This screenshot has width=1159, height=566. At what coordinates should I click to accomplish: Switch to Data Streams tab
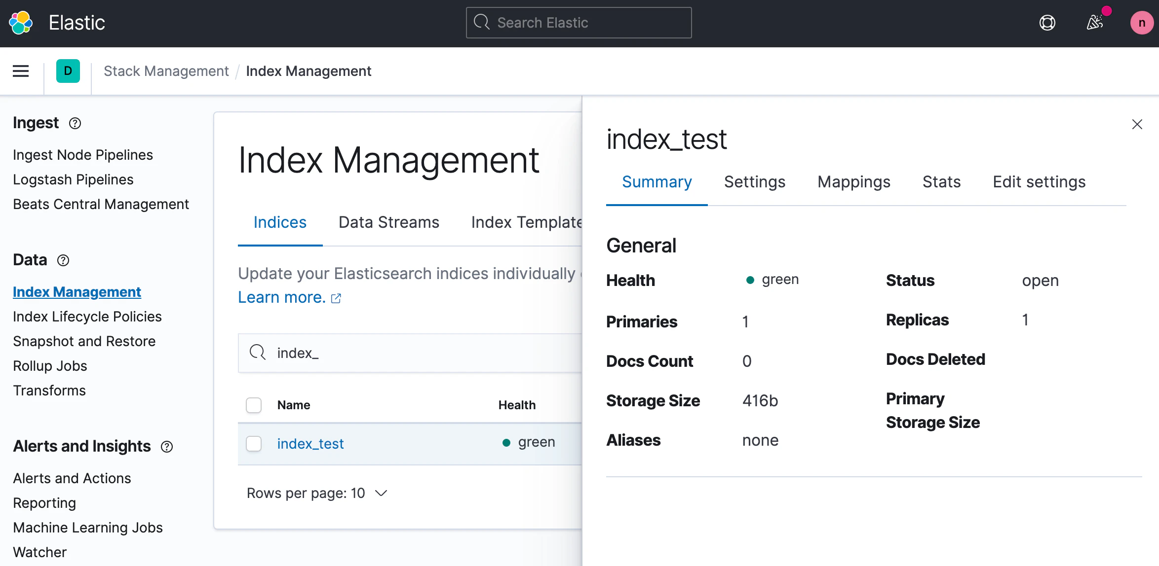click(x=388, y=222)
